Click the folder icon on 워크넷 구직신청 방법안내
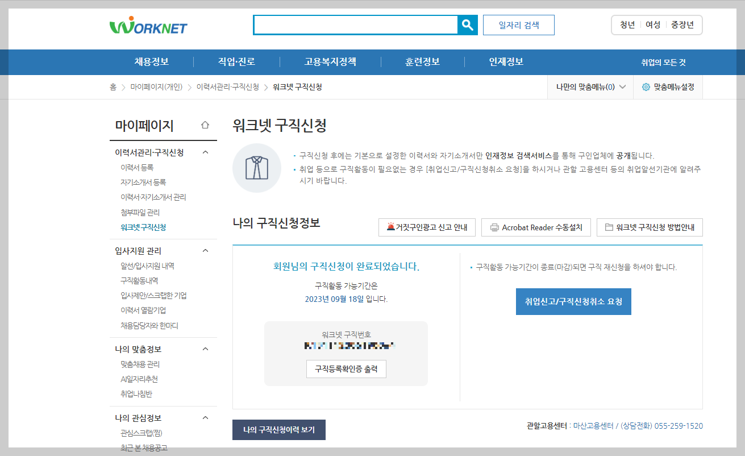745x456 pixels. pos(609,227)
